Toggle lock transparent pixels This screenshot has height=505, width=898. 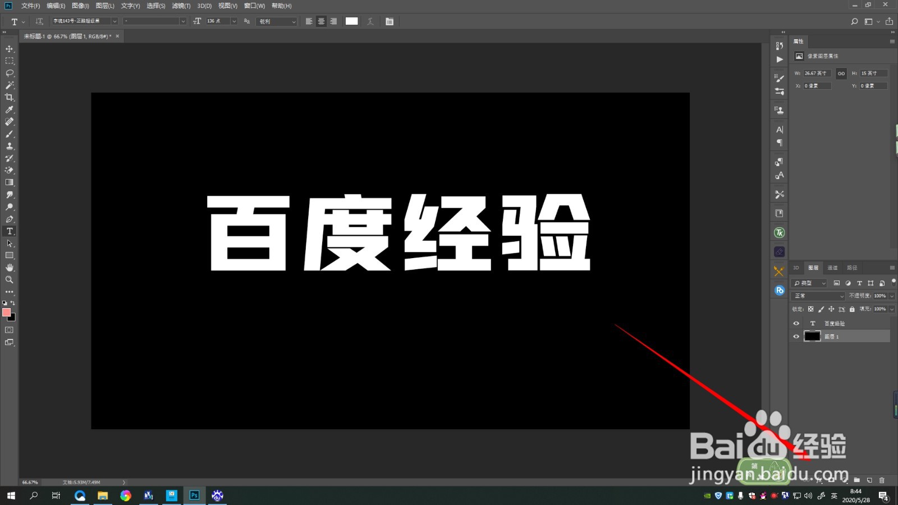[x=810, y=309]
